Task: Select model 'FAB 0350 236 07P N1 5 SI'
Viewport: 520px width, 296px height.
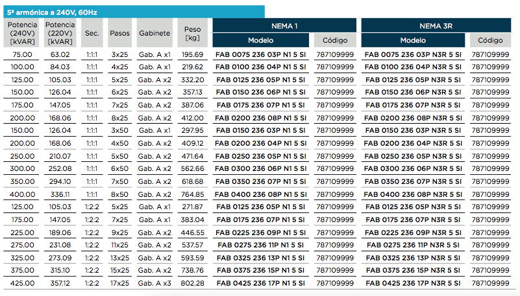Action: click(x=261, y=181)
